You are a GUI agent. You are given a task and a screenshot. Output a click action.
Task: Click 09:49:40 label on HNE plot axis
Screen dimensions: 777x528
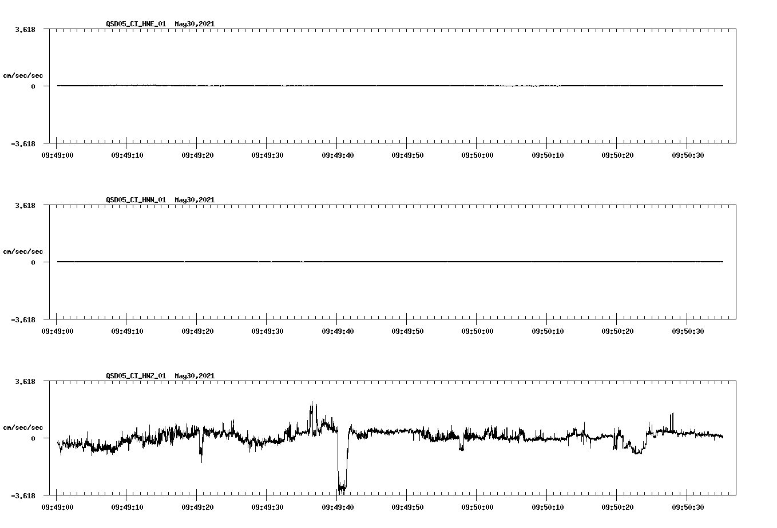click(337, 155)
